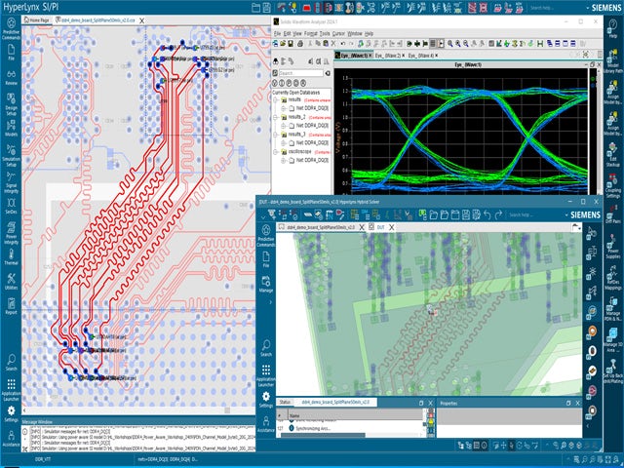Open Help in HyperLynx right sidebar
Image resolution: width=624 pixels, height=468 pixels.
(613, 28)
